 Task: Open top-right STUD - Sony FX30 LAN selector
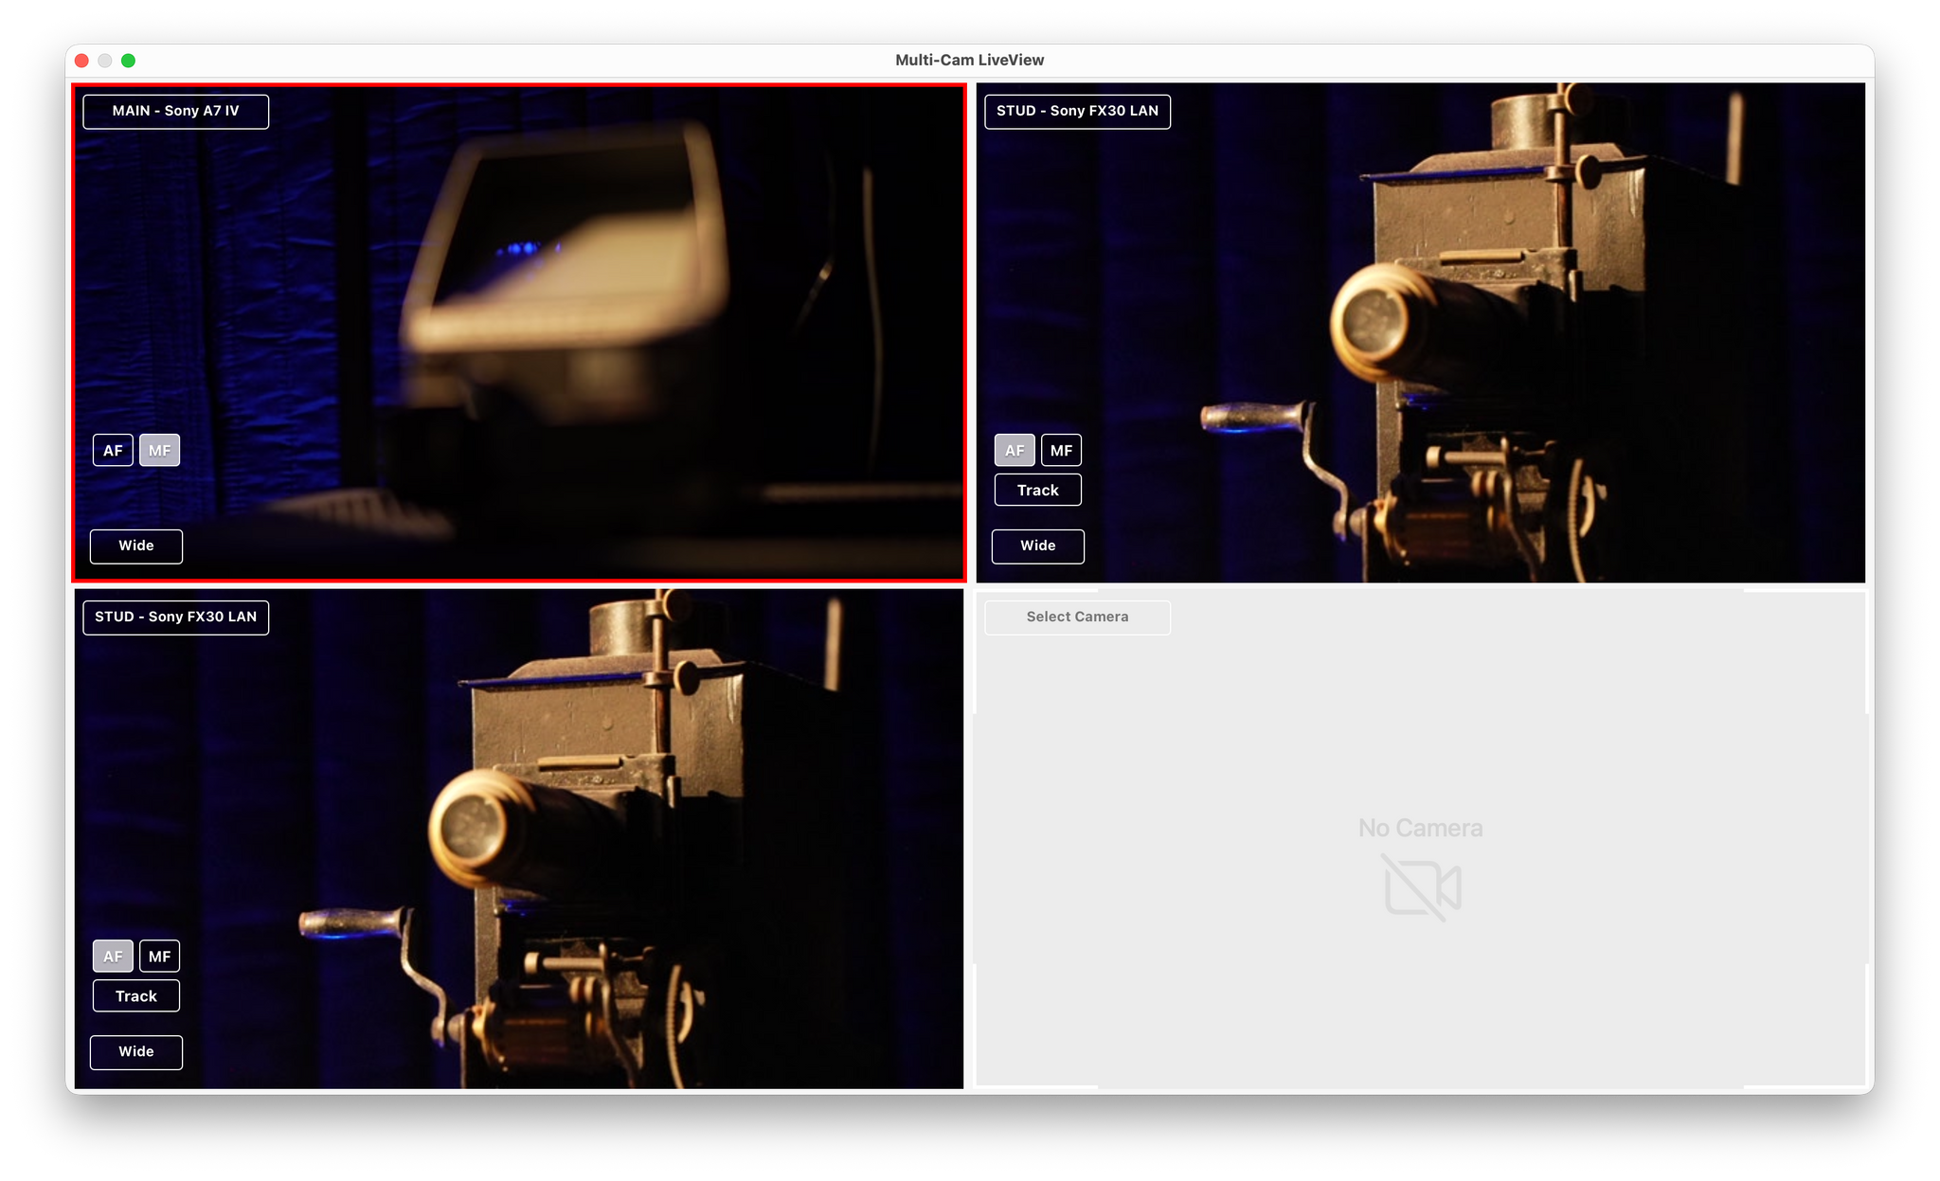[x=1077, y=111]
